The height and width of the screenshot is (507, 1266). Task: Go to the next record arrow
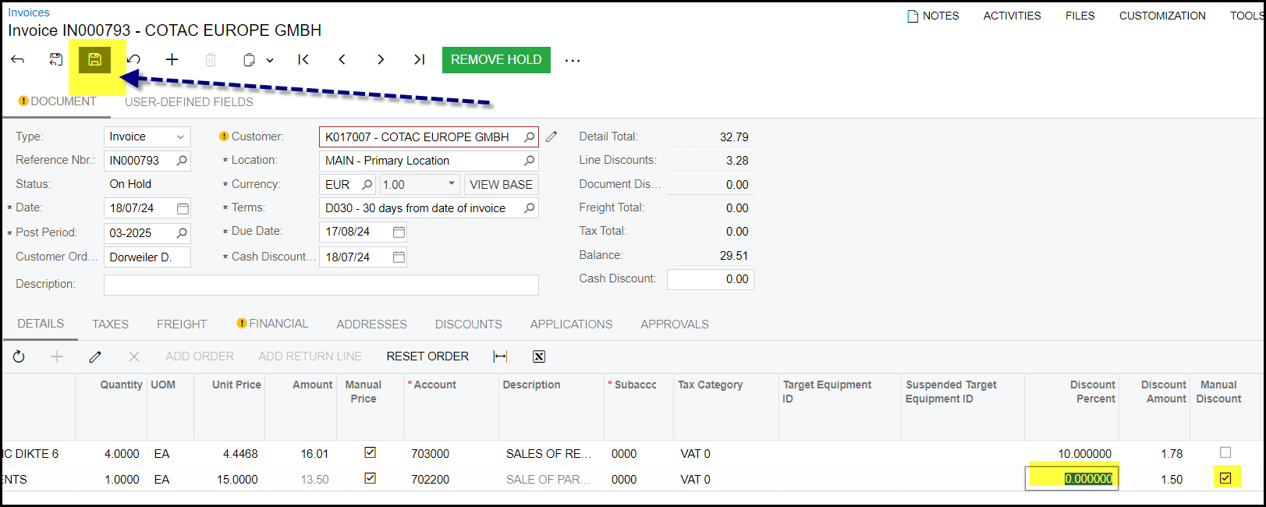pyautogui.click(x=381, y=60)
